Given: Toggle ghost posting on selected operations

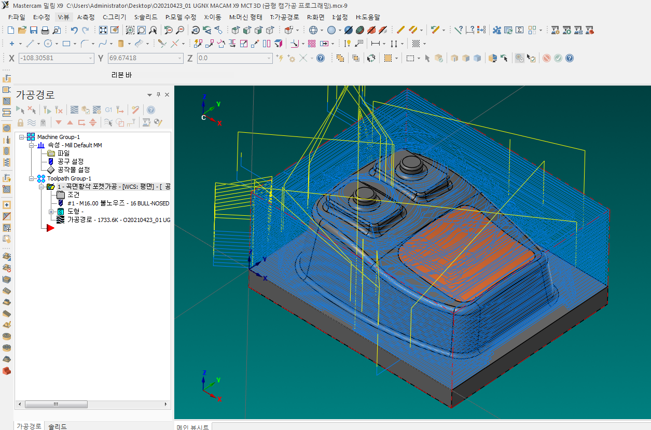Looking at the screenshot, I should [x=43, y=122].
